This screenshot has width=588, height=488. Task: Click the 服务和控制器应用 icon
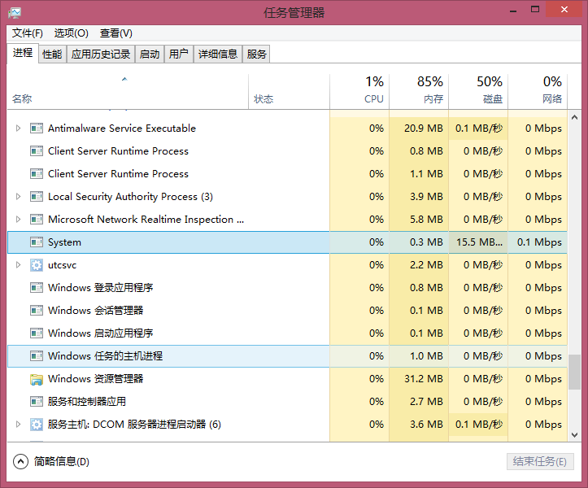pos(37,402)
